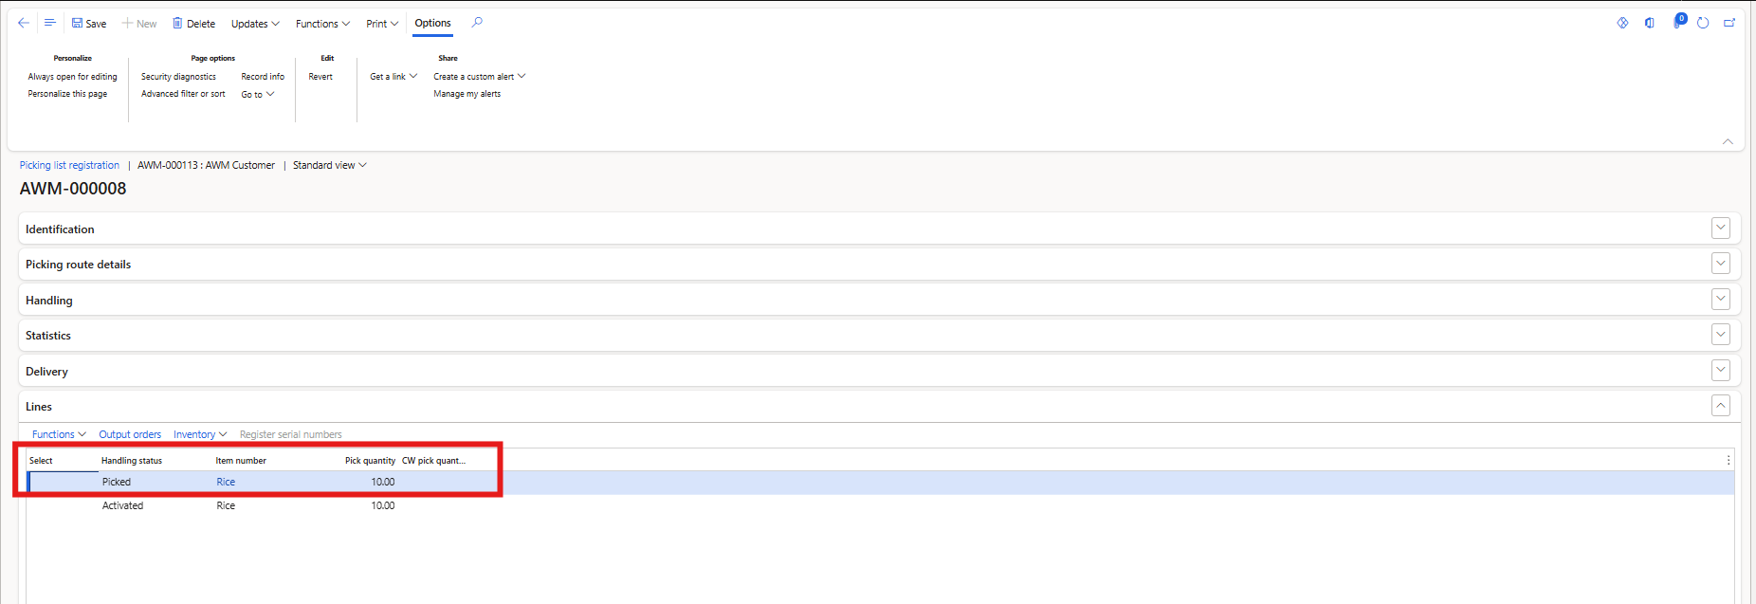Screen dimensions: 1756x604
Task: Click Personalize this page
Action: pyautogui.click(x=67, y=94)
